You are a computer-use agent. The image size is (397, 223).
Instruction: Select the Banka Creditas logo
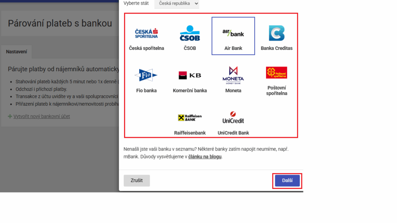pyautogui.click(x=276, y=33)
